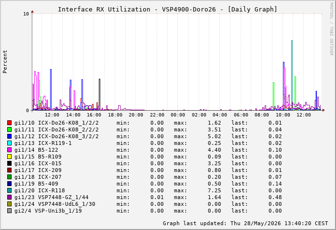Click the min value 0.01 for gi1/23
The width and height of the screenshot is (336, 230).
coord(157,197)
